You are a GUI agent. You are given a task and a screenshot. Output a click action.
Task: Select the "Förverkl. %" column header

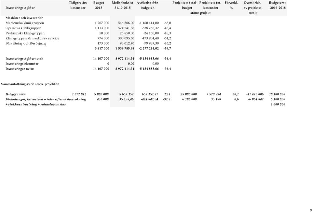pos(231,6)
